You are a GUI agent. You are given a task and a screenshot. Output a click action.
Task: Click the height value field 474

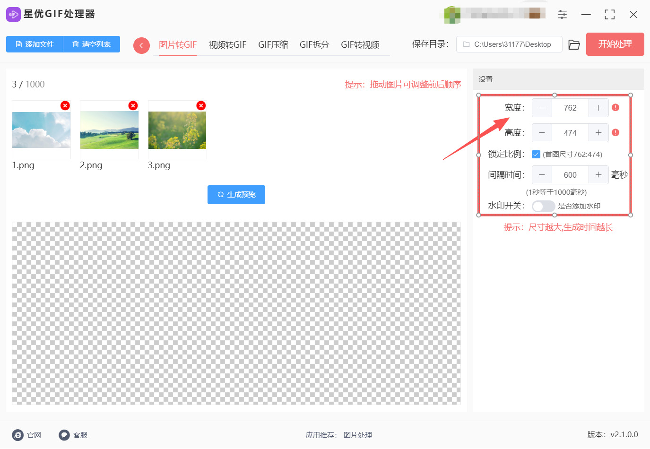(x=570, y=133)
